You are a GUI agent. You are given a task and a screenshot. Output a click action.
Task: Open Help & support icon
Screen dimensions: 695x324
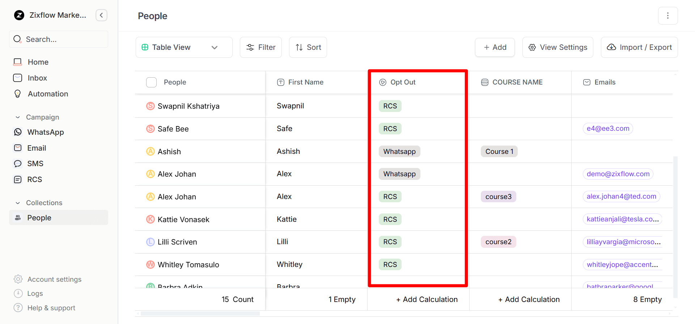tap(18, 308)
